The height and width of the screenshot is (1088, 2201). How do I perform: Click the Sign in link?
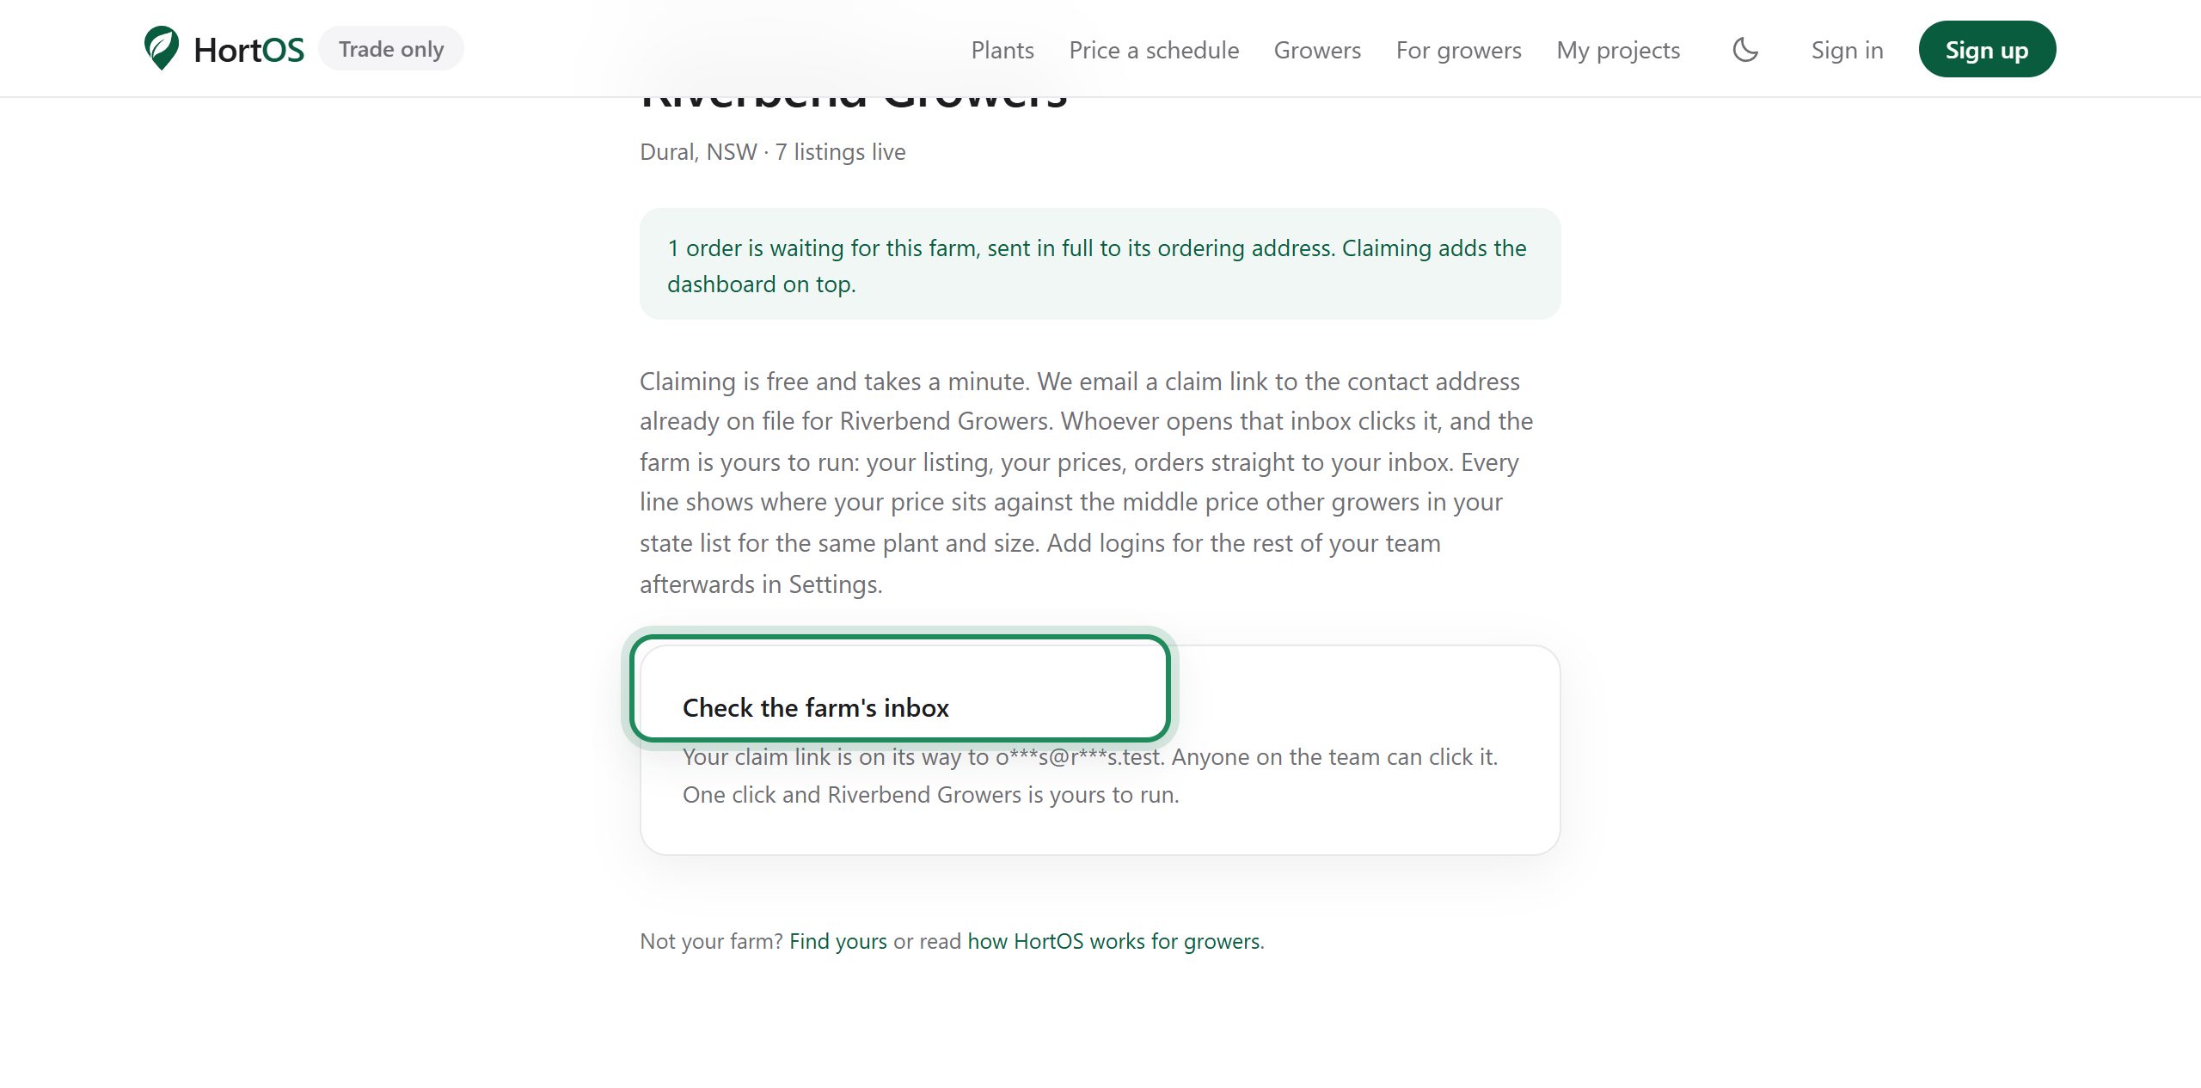click(1847, 50)
